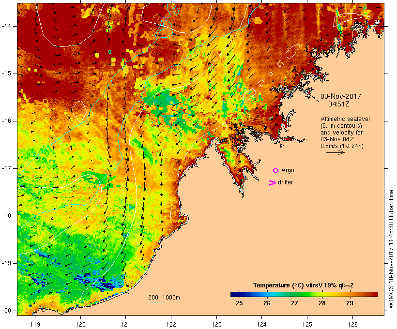
Task: Click the -14 latitude axis label
Action: click(x=6, y=26)
